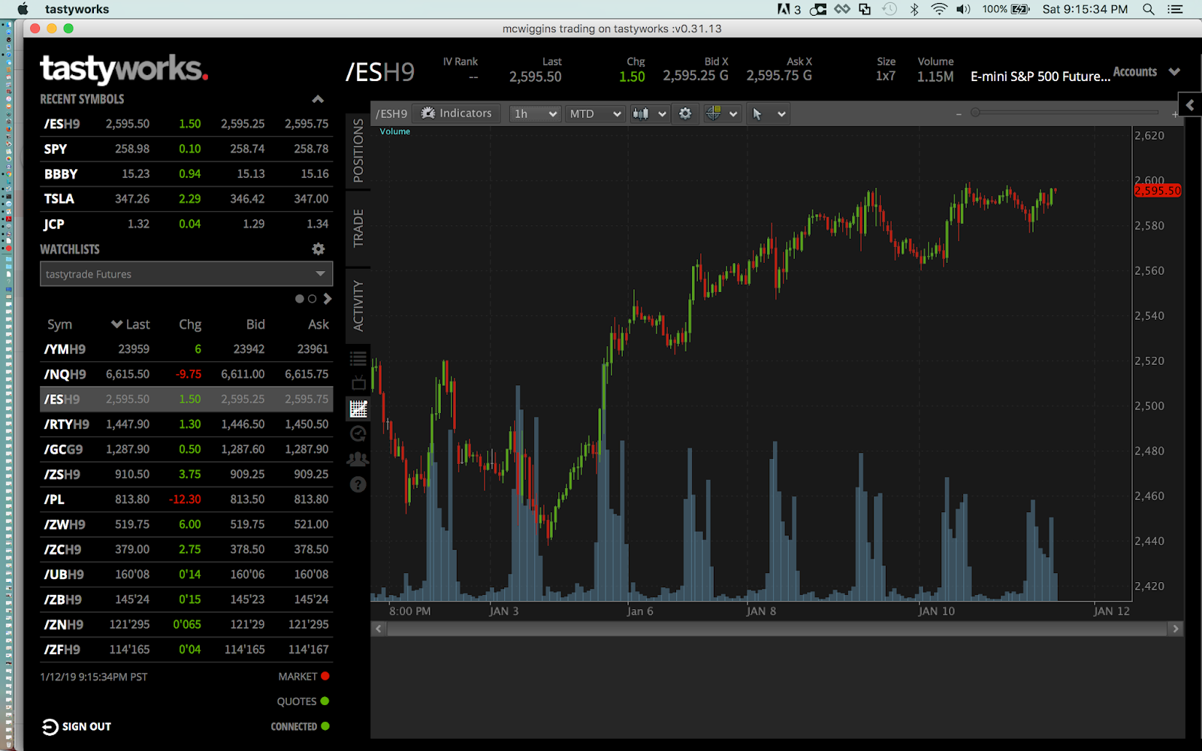The height and width of the screenshot is (751, 1202).
Task: Click the chart scroll left arrow
Action: (x=379, y=629)
